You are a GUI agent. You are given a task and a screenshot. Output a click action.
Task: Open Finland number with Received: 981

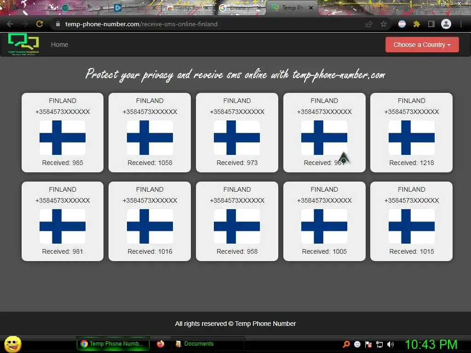[x=63, y=221]
